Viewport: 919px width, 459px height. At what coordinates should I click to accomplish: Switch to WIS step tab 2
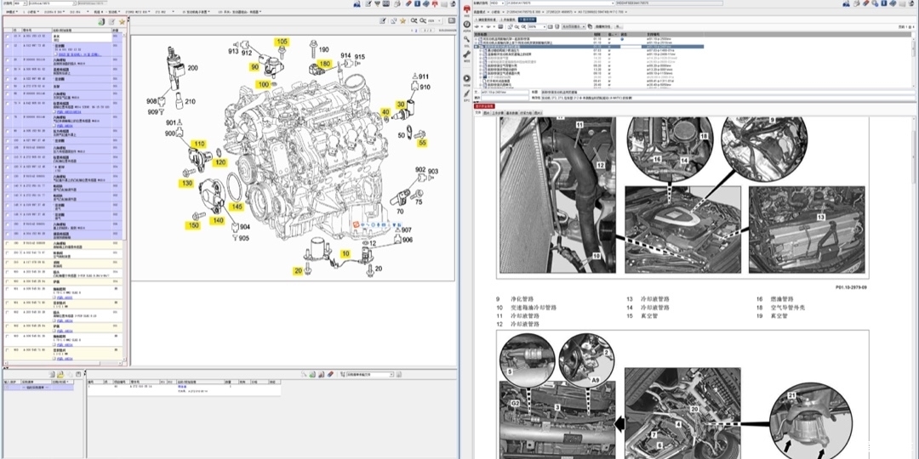(507, 20)
